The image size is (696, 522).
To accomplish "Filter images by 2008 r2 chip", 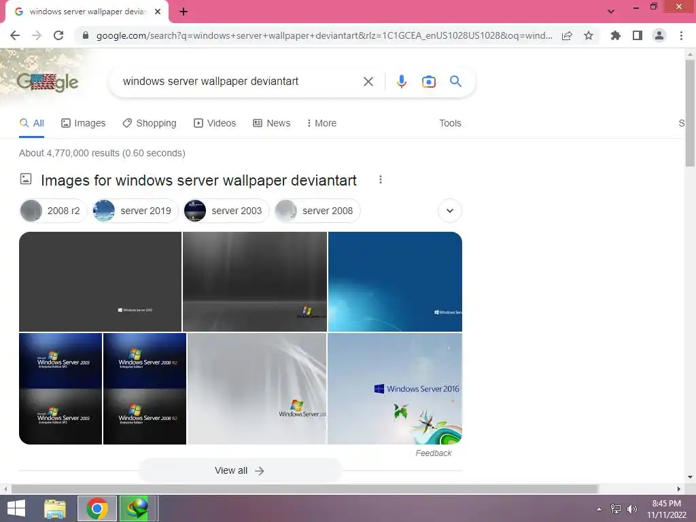I will (53, 211).
